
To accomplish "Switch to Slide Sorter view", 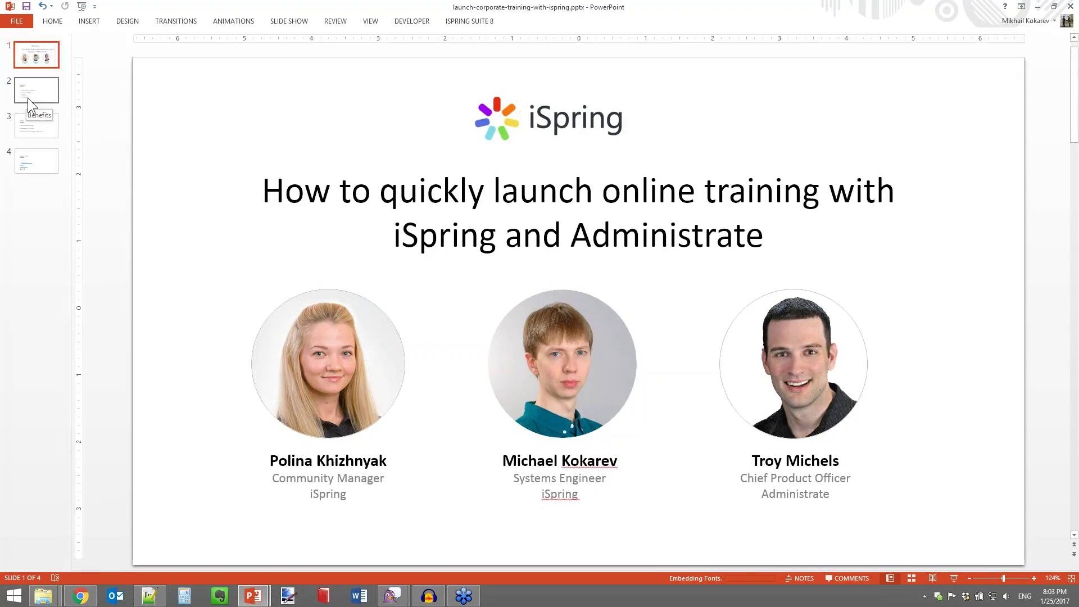I will coord(912,578).
